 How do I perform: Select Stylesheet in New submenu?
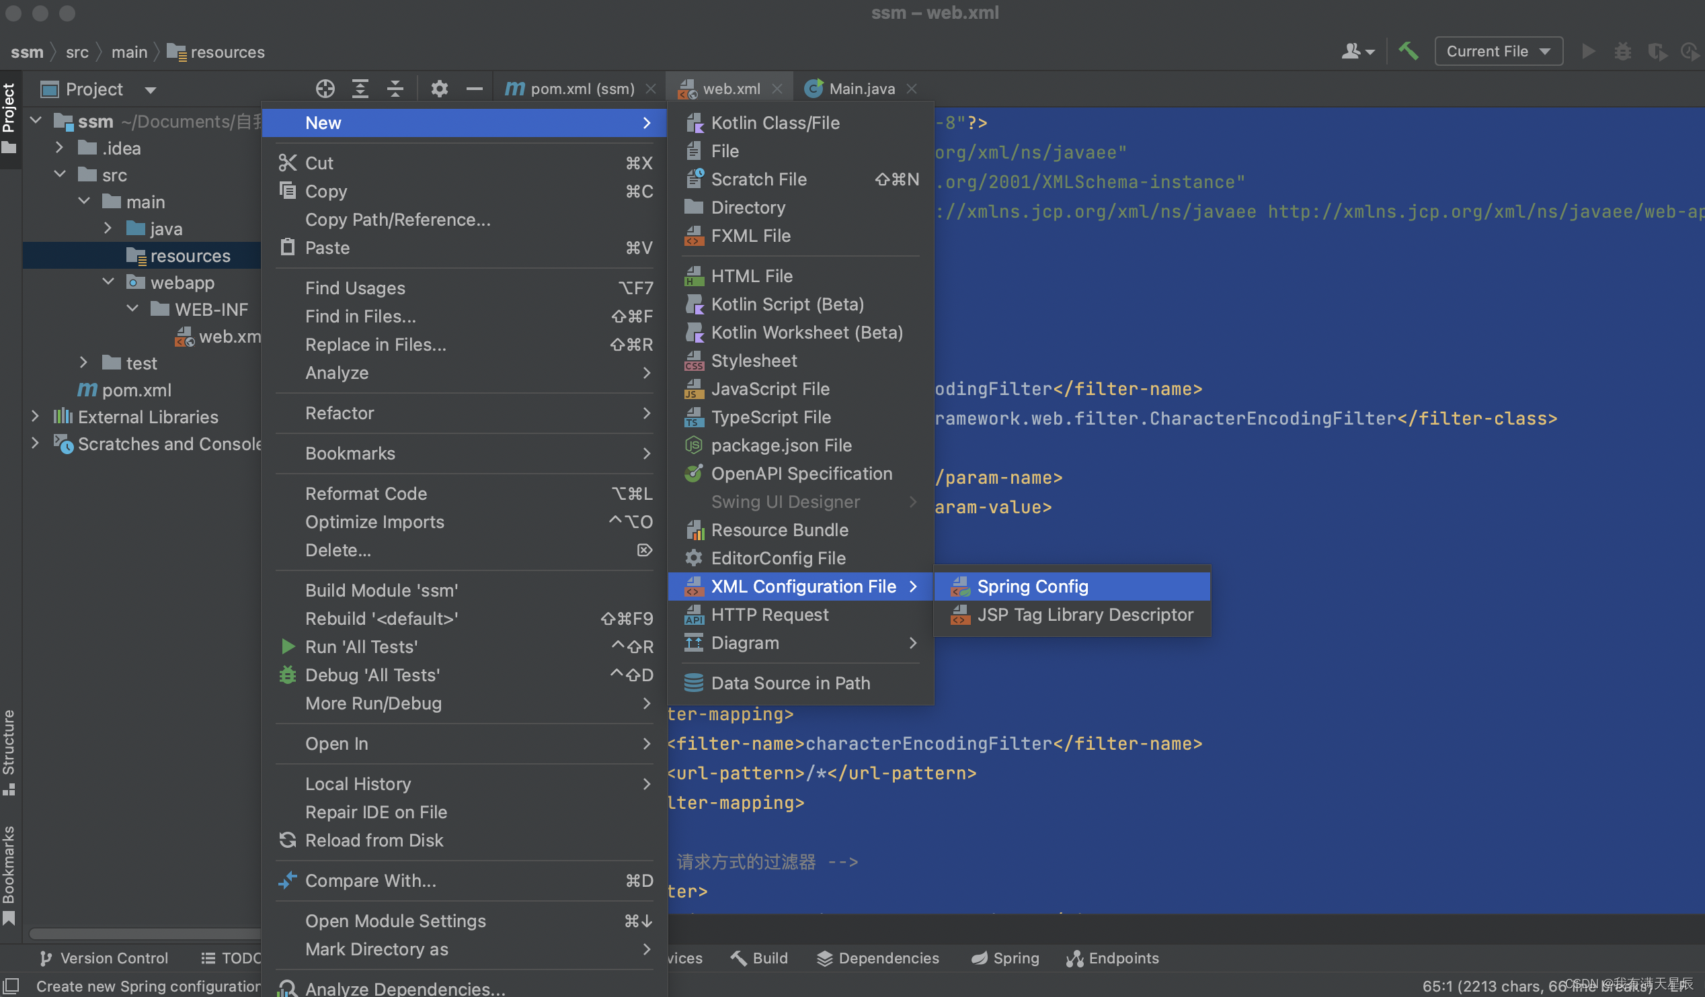801,360
